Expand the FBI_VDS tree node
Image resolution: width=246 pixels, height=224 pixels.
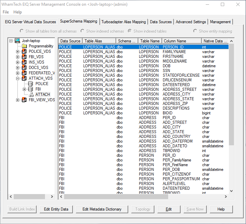17,57
